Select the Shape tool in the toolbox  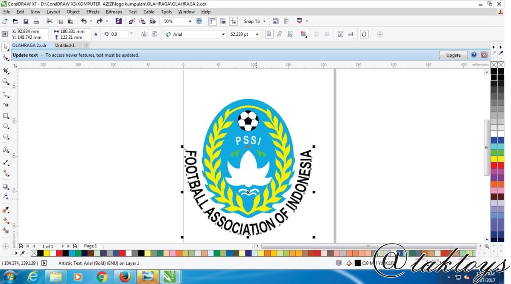(6, 58)
